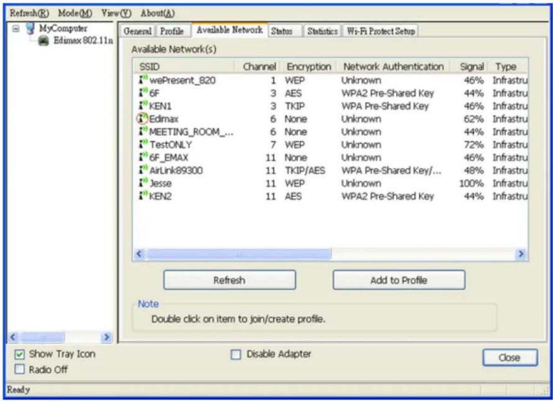The width and height of the screenshot is (553, 401).
Task: Select the 6F_EMAX network name
Action: pyautogui.click(x=169, y=157)
